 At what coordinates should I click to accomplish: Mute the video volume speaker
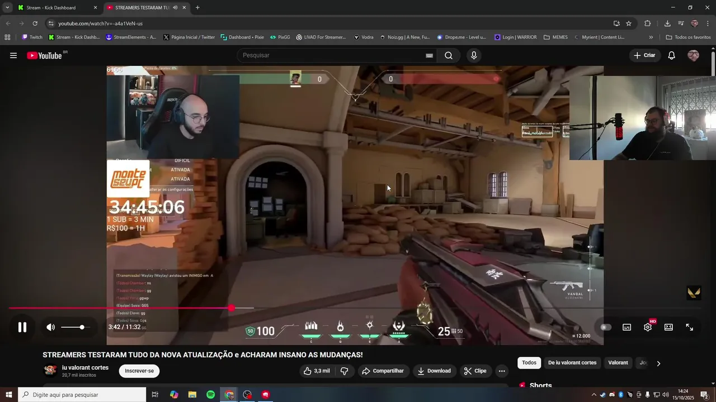click(x=50, y=327)
